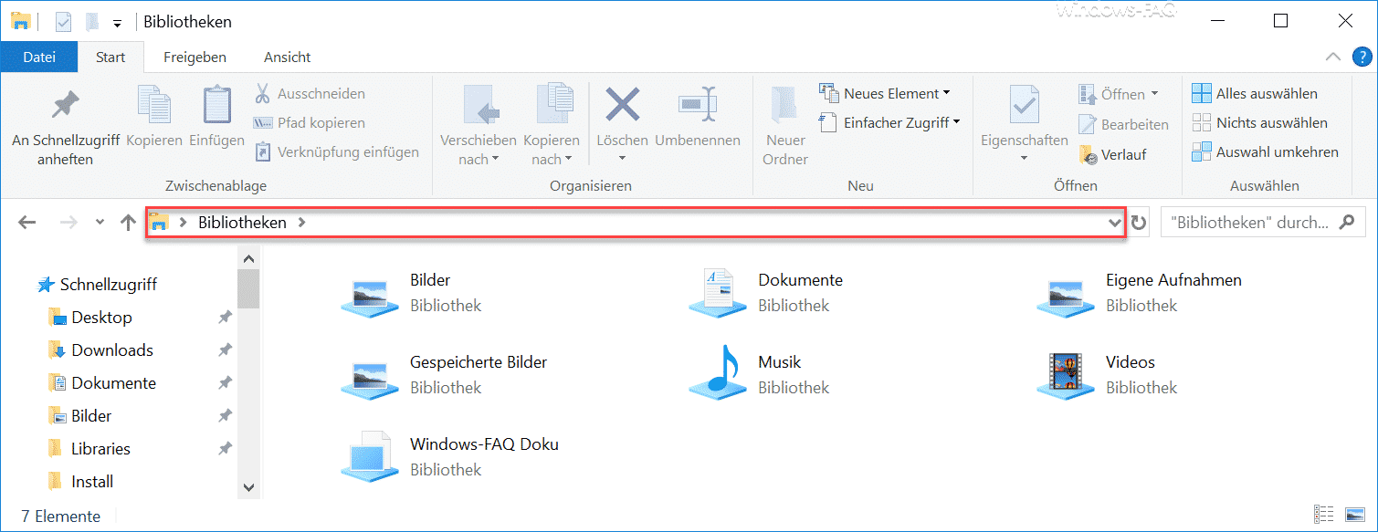Click the Kopieren clipboard icon
This screenshot has width=1378, height=532.
[153, 105]
